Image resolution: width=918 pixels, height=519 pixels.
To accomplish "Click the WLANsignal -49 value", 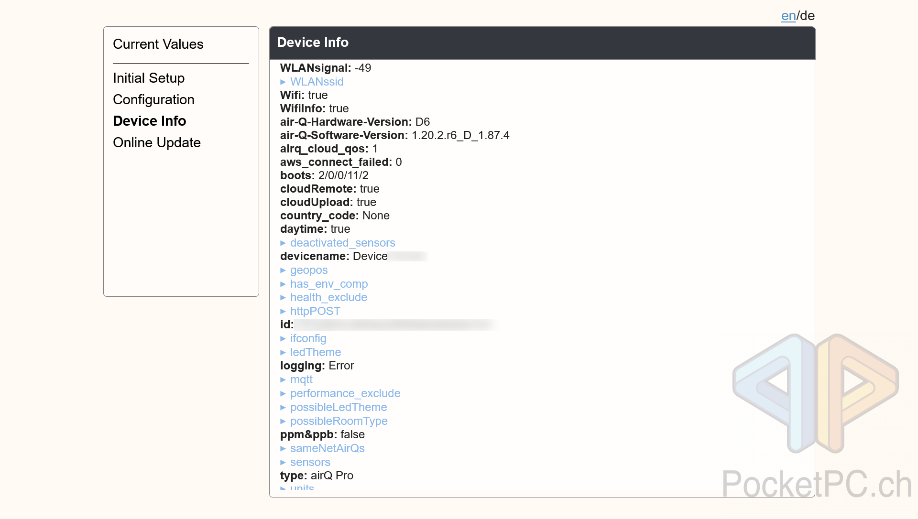I will click(x=363, y=68).
